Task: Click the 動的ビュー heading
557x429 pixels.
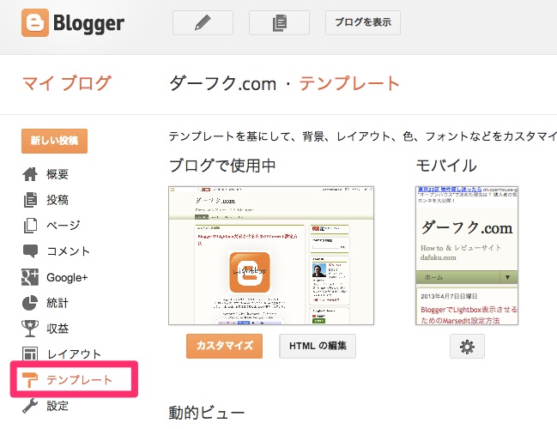Action: 207,413
